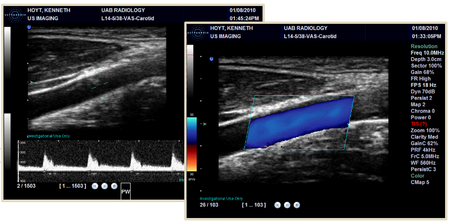Click the focus arrow marker beside the PW image
Image resolution: width=455 pixels, height=221 pixels.
31,82
